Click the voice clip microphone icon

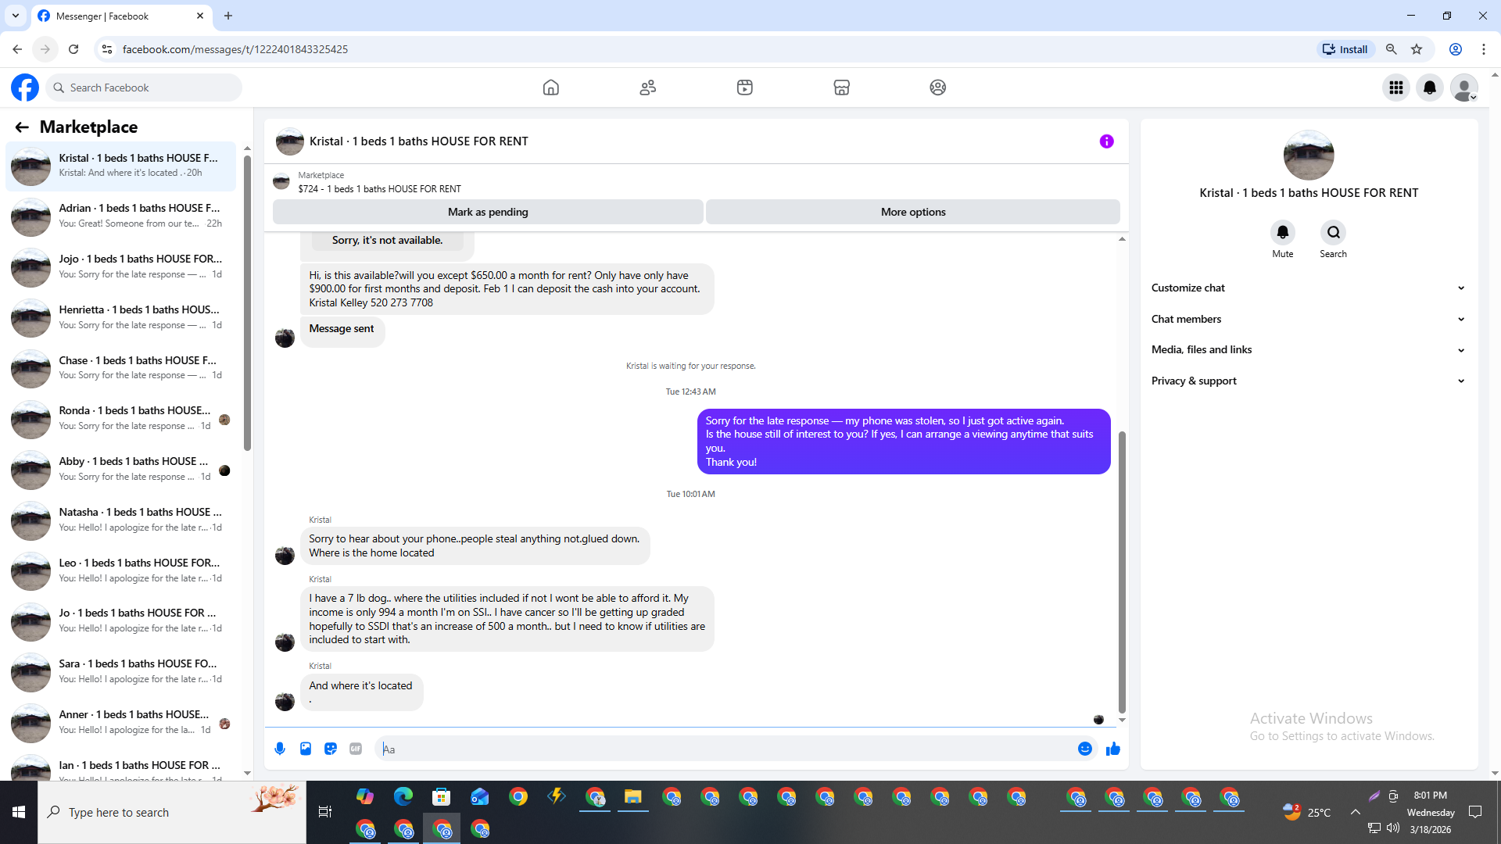point(280,749)
